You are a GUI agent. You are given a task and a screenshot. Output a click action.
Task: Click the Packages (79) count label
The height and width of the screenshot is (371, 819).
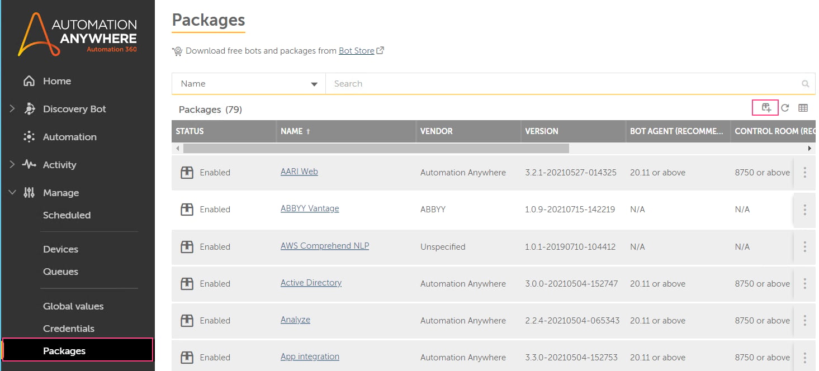(210, 110)
